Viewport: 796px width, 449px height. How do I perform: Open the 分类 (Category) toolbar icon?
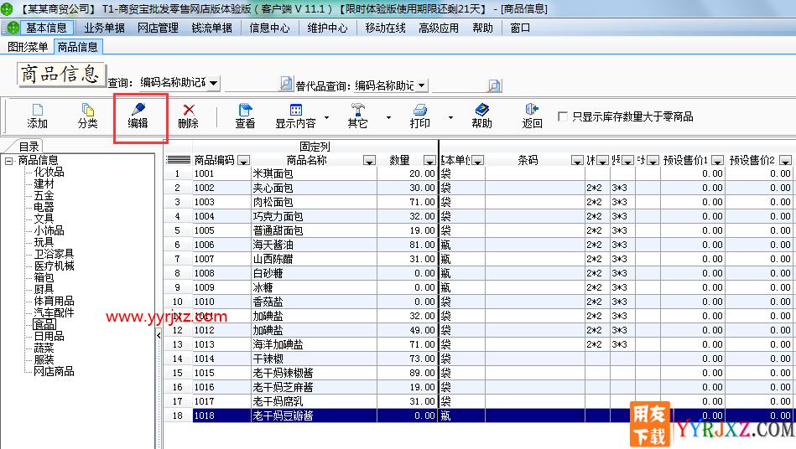pos(87,110)
